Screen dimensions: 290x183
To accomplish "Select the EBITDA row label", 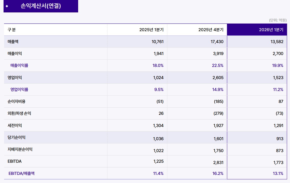I will [x=15, y=161].
